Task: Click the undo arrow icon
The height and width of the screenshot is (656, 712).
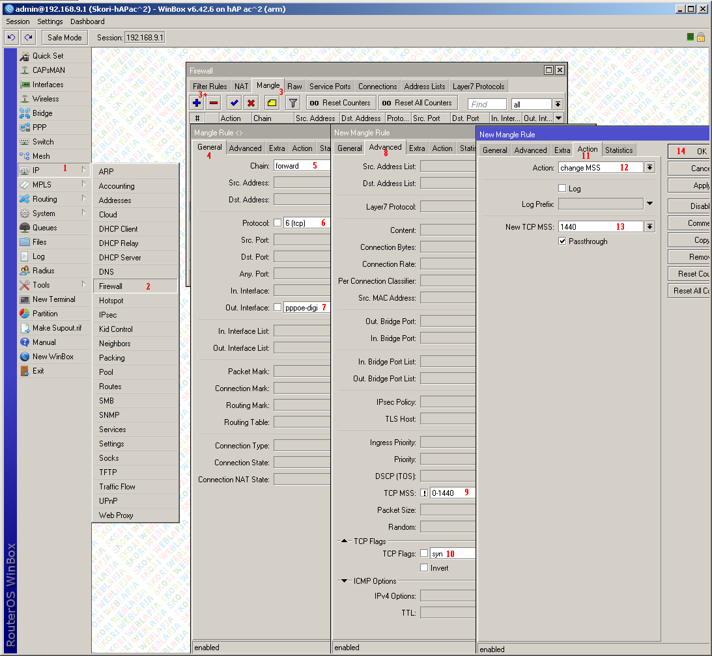Action: tap(11, 38)
